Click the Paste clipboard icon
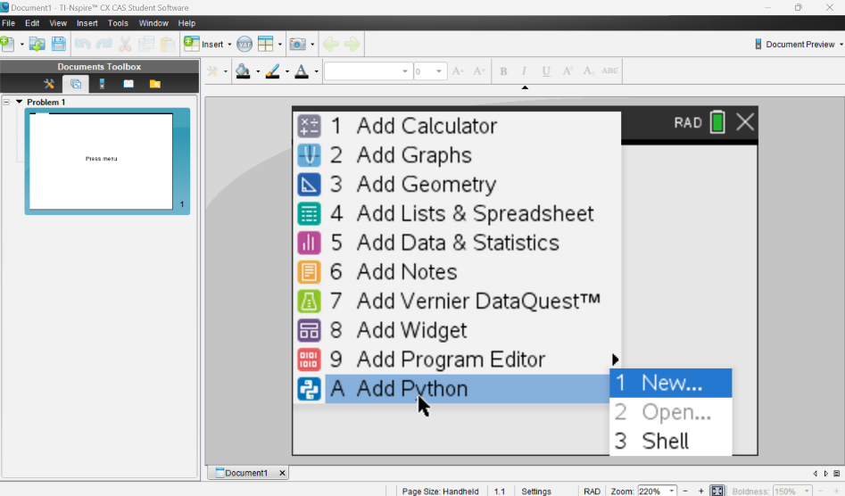Image resolution: width=845 pixels, height=496 pixels. point(168,45)
